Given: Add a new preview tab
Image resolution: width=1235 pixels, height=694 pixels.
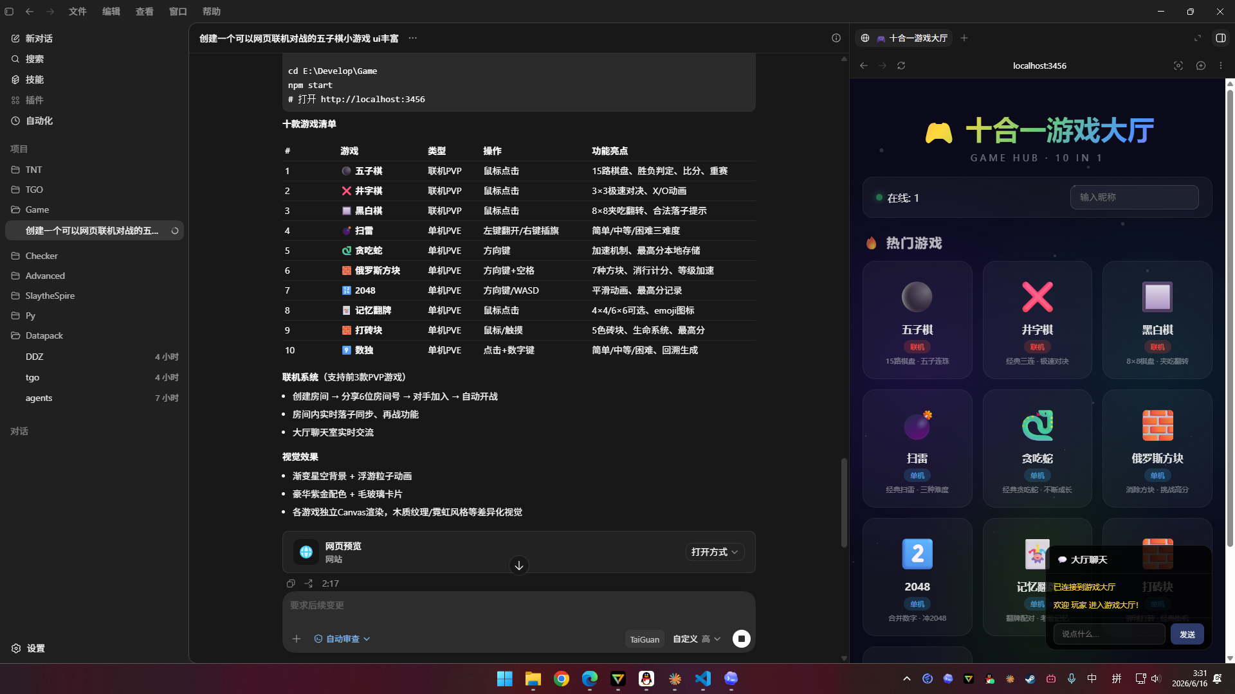Looking at the screenshot, I should (x=964, y=38).
